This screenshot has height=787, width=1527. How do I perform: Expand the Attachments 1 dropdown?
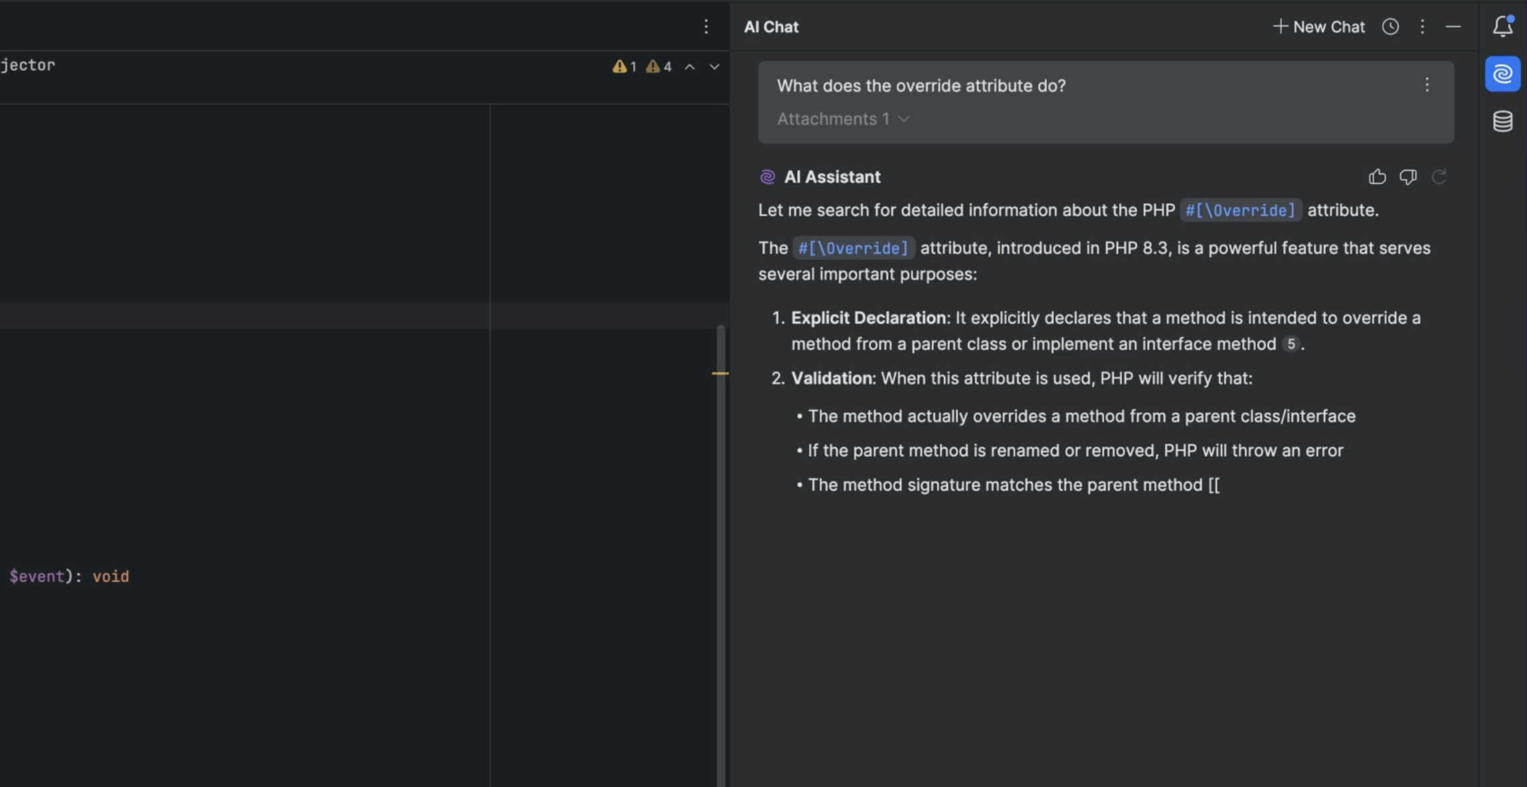point(842,118)
